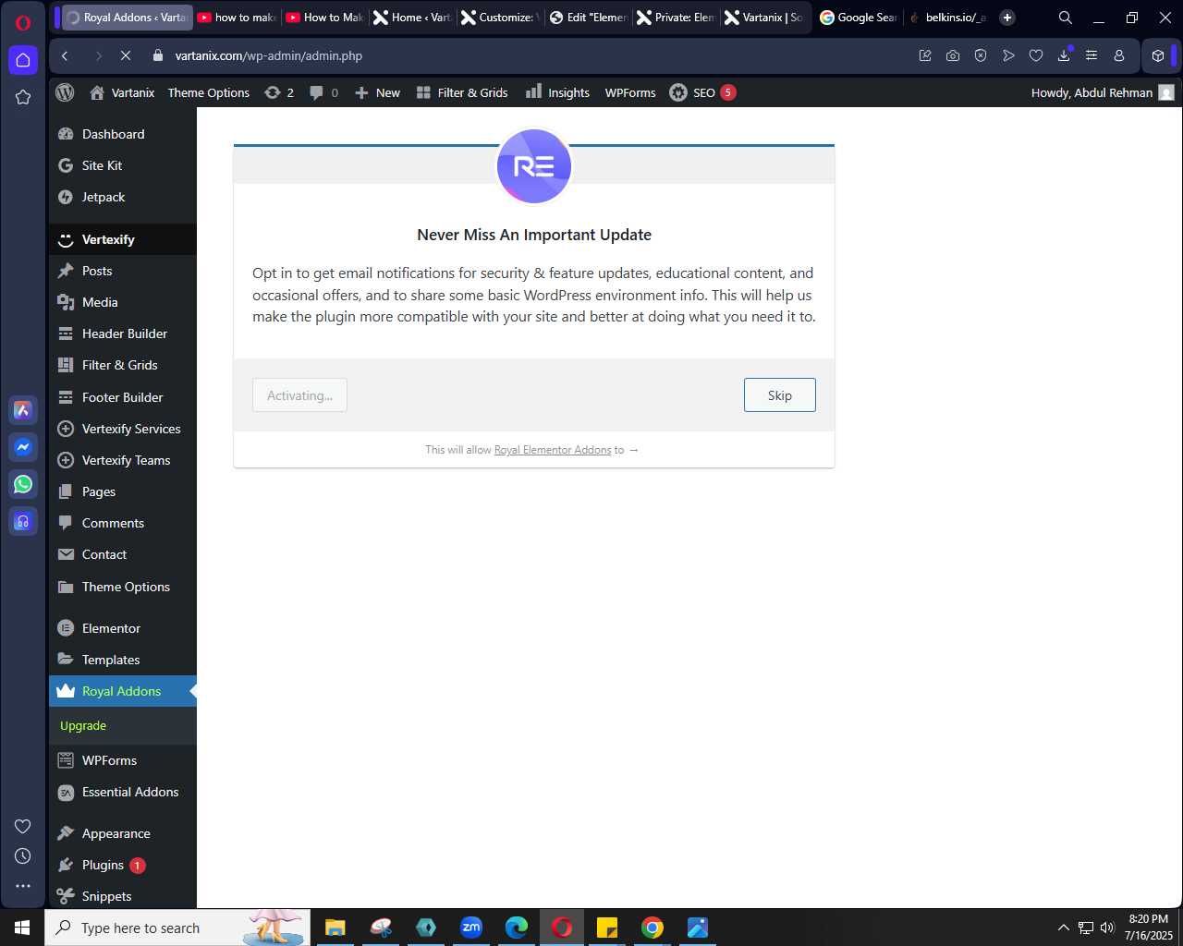This screenshot has height=946, width=1183.
Task: Select Royal Addons menu item
Action: (x=122, y=691)
